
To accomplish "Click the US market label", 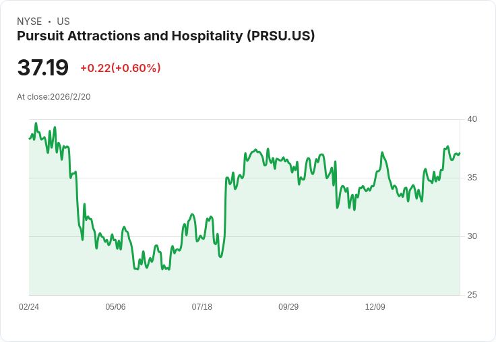I will (x=63, y=22).
